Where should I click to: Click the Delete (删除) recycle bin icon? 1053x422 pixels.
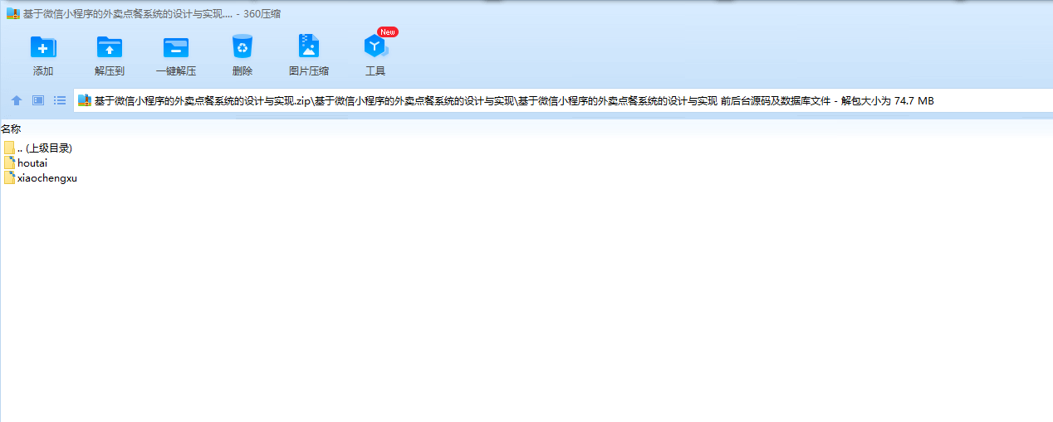point(242,46)
